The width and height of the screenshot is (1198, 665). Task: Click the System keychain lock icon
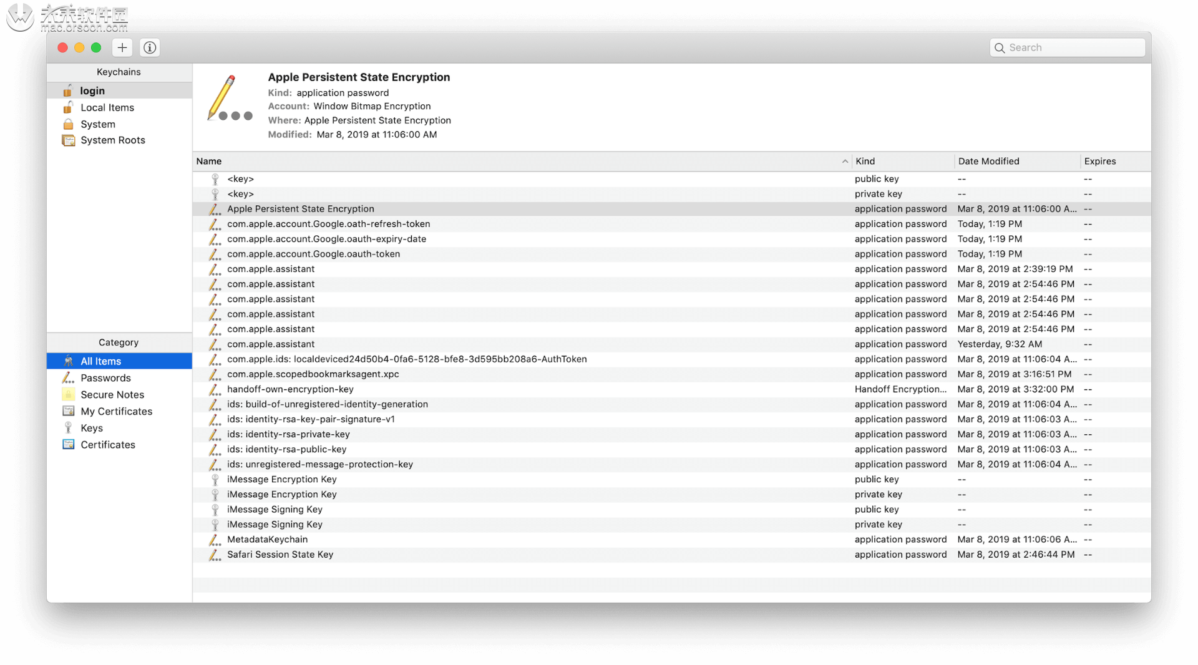(68, 124)
